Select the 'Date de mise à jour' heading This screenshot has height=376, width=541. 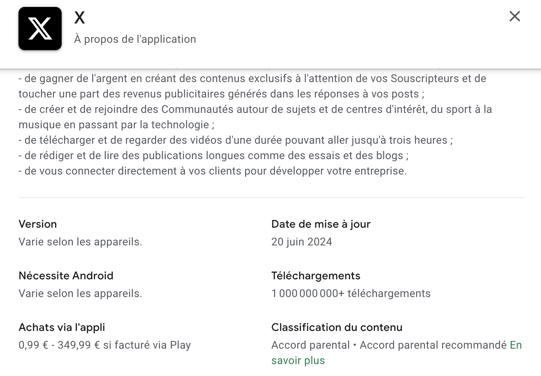click(321, 224)
